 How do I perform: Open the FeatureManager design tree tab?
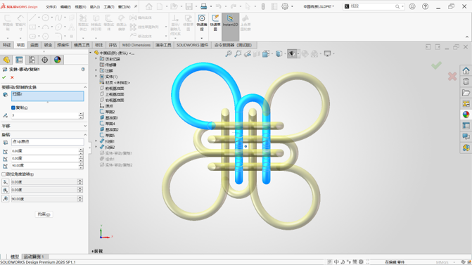click(x=6, y=60)
